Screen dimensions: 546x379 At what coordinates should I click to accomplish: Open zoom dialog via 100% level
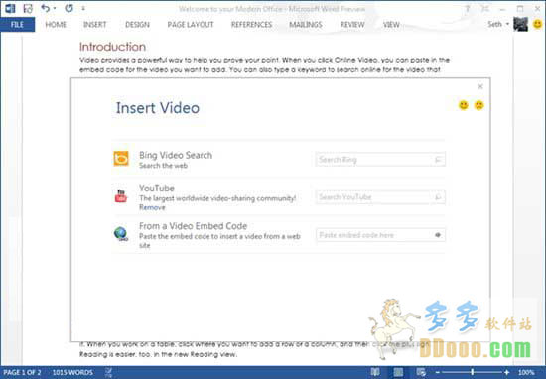(526, 372)
